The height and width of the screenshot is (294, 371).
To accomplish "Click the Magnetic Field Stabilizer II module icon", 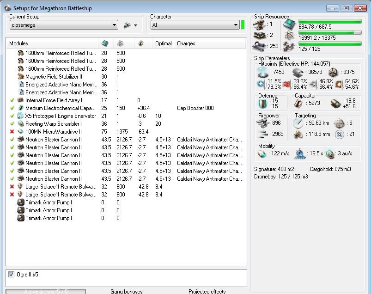I will [21, 77].
